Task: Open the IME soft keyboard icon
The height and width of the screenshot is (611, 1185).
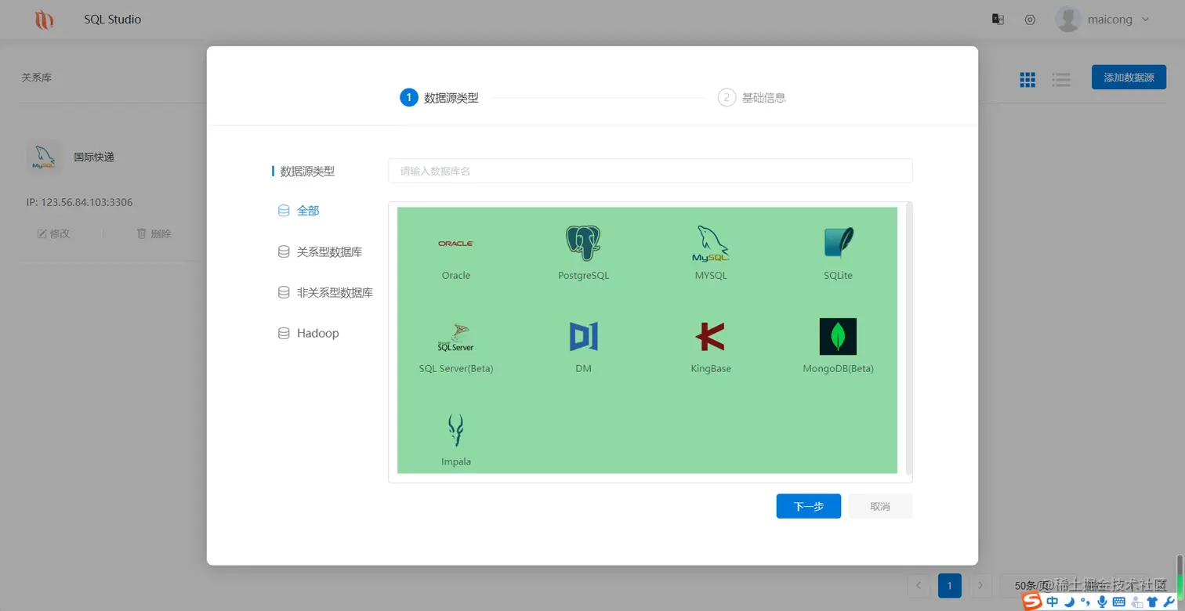Action: tap(1118, 602)
